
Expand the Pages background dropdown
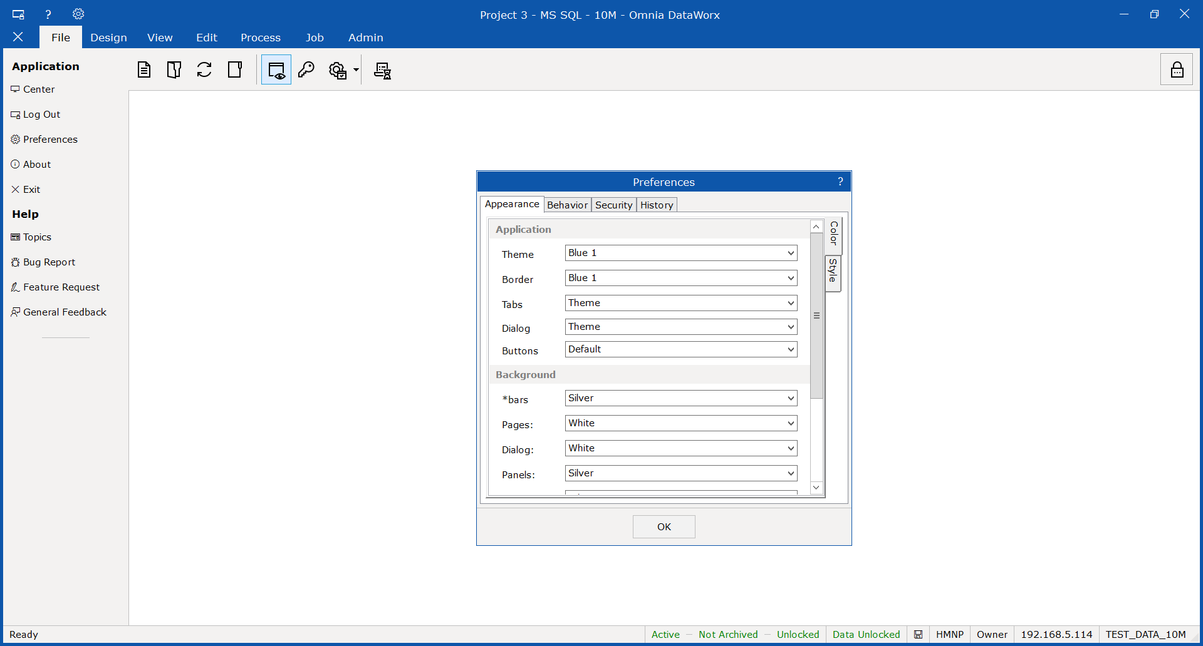(680, 423)
